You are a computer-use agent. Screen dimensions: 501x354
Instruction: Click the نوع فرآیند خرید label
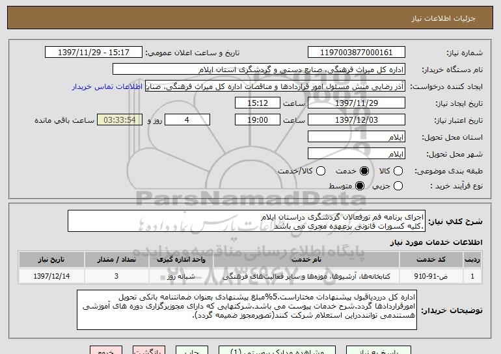pyautogui.click(x=456, y=186)
